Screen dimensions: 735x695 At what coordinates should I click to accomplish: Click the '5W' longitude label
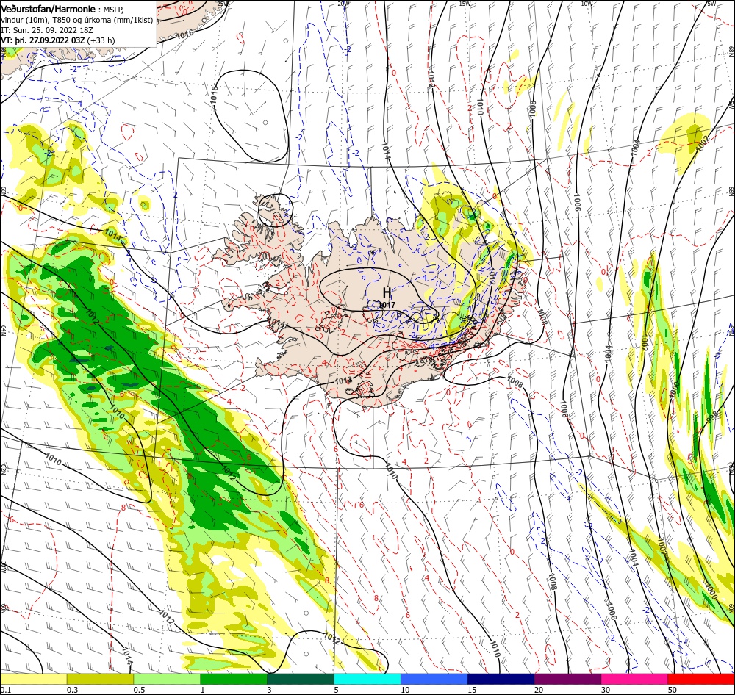[711, 4]
